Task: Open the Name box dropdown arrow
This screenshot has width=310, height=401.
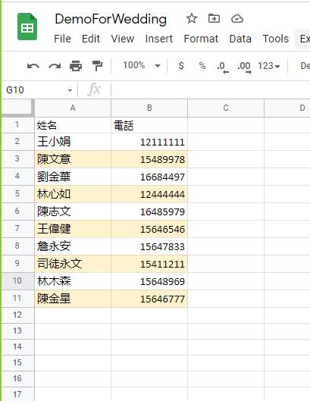Action: click(70, 90)
